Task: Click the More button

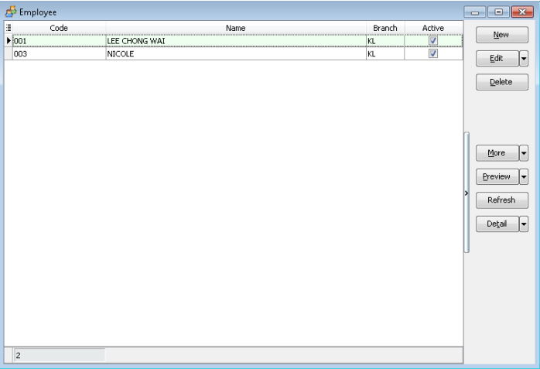Action: pos(497,153)
